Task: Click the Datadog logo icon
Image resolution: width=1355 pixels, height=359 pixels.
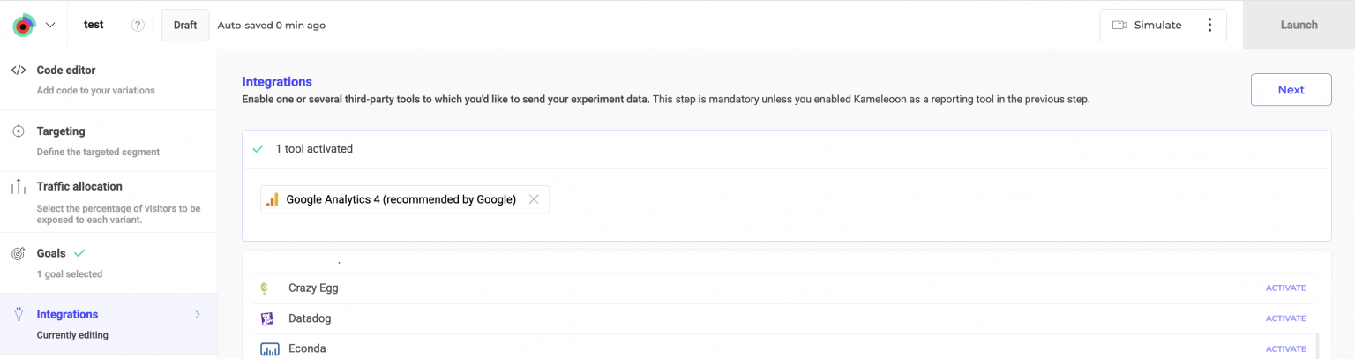Action: point(269,318)
